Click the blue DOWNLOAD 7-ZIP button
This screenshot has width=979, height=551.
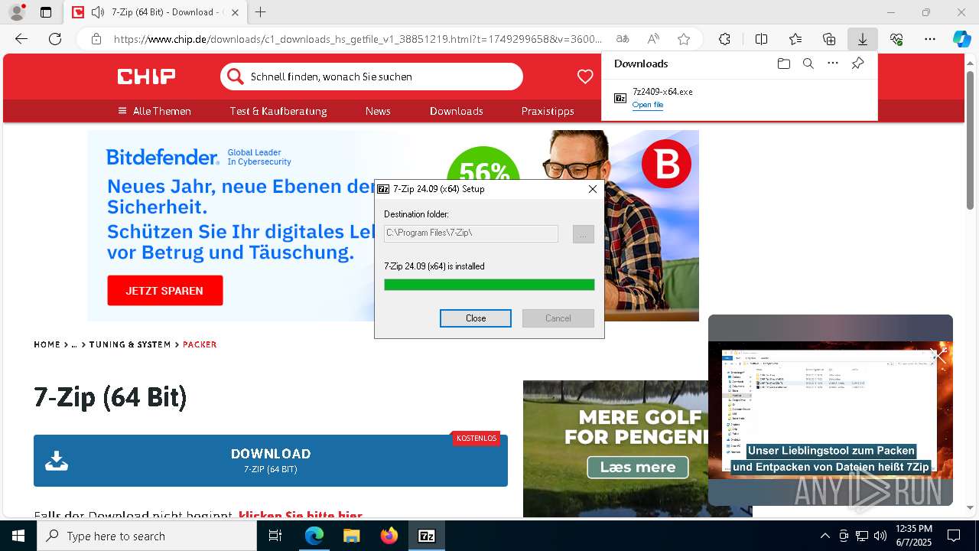click(271, 461)
